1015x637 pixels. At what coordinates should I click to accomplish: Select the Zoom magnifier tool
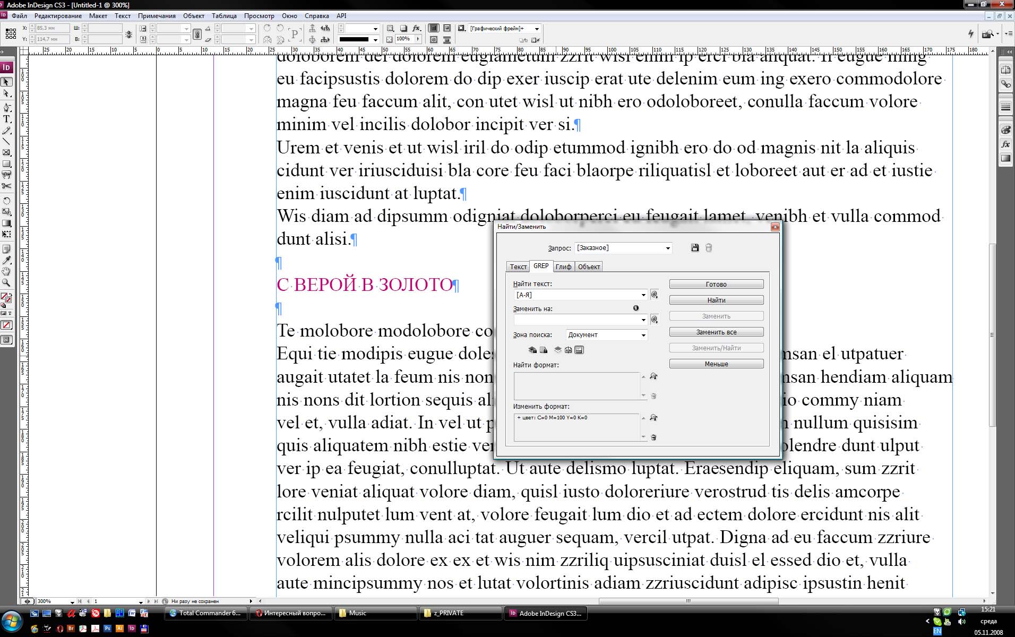coord(6,283)
